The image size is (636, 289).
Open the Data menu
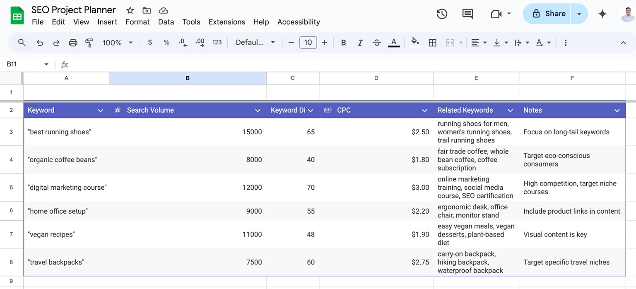pos(166,22)
